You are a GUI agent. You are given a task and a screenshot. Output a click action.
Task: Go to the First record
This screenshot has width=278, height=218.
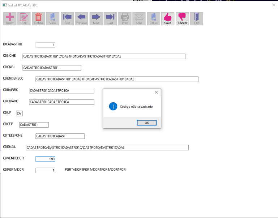pos(67,18)
